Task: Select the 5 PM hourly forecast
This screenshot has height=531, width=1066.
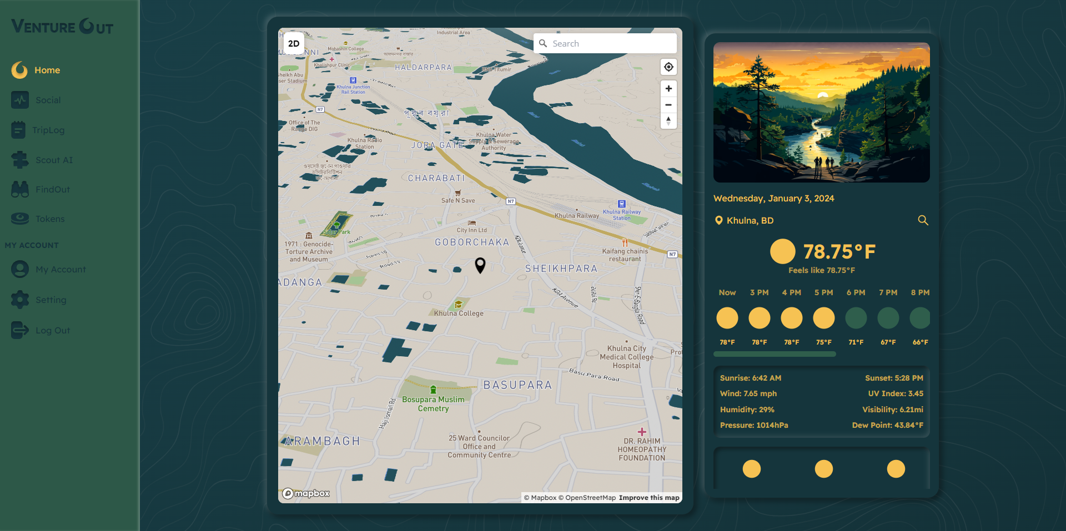Action: coord(824,317)
